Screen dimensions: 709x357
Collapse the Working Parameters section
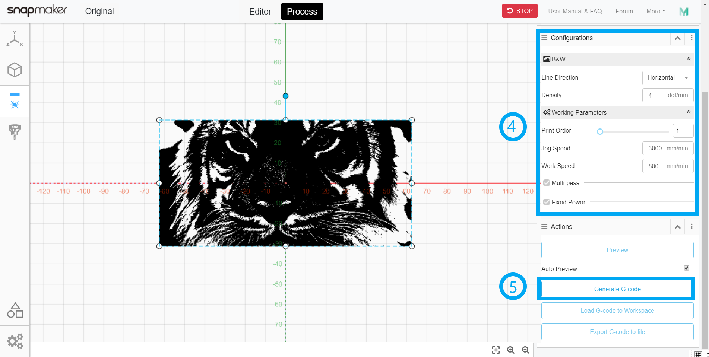pos(688,112)
